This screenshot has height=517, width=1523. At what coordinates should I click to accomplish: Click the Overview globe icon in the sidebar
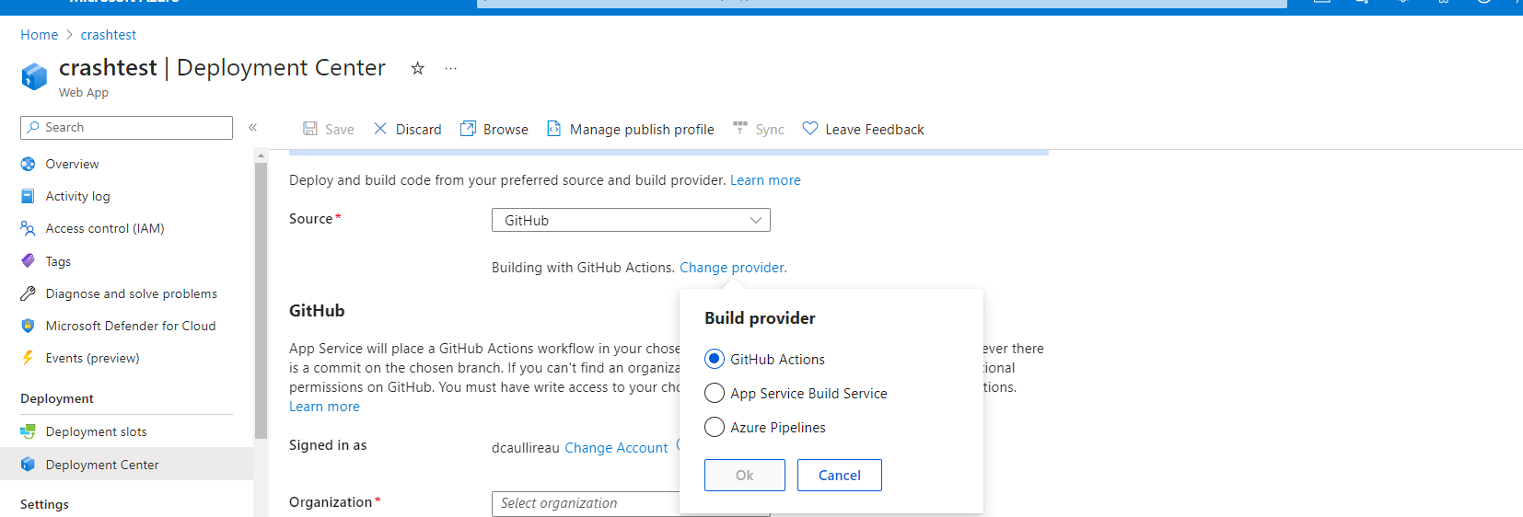29,164
